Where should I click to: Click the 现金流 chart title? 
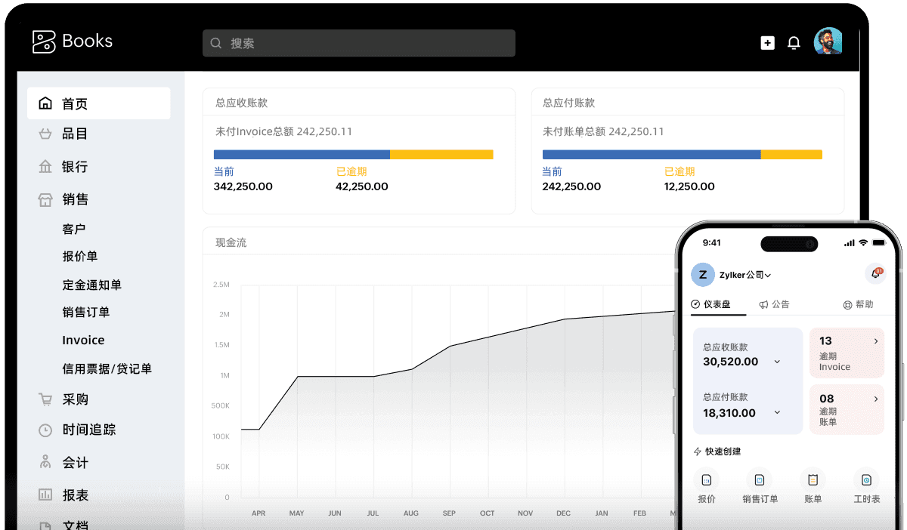click(x=231, y=242)
